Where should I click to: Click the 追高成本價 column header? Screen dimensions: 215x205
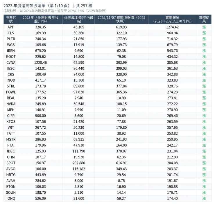click(78, 19)
